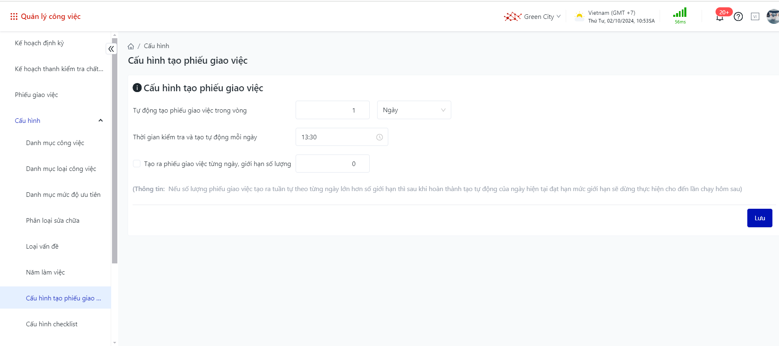
Task: Open the Ngày unit dropdown
Action: 414,110
